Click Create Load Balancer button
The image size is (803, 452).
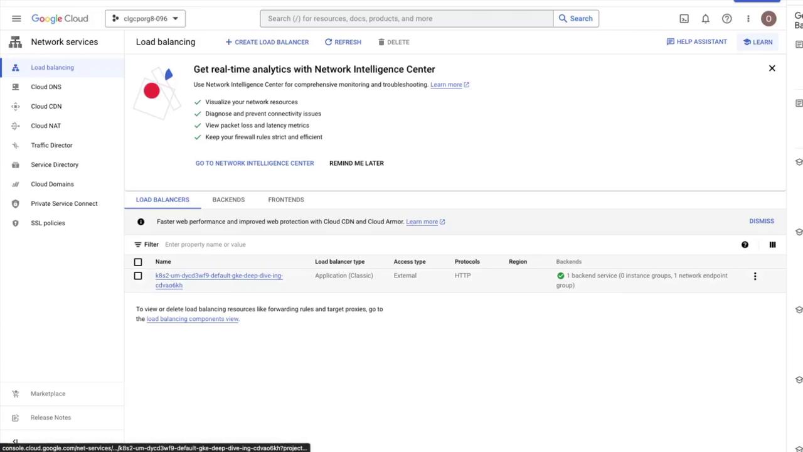[267, 42]
